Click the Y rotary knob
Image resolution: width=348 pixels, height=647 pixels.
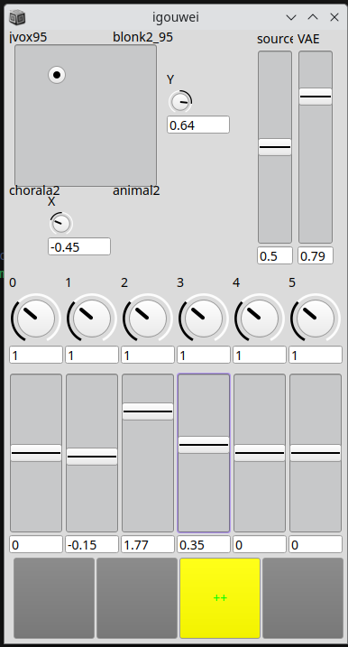180,101
